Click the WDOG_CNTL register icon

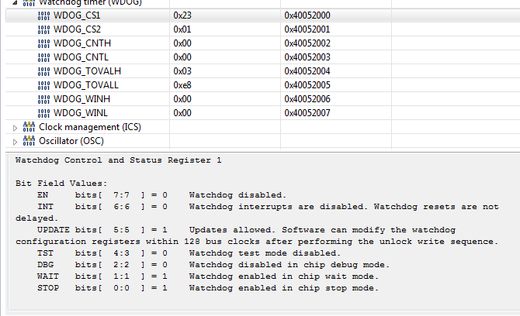(43, 57)
